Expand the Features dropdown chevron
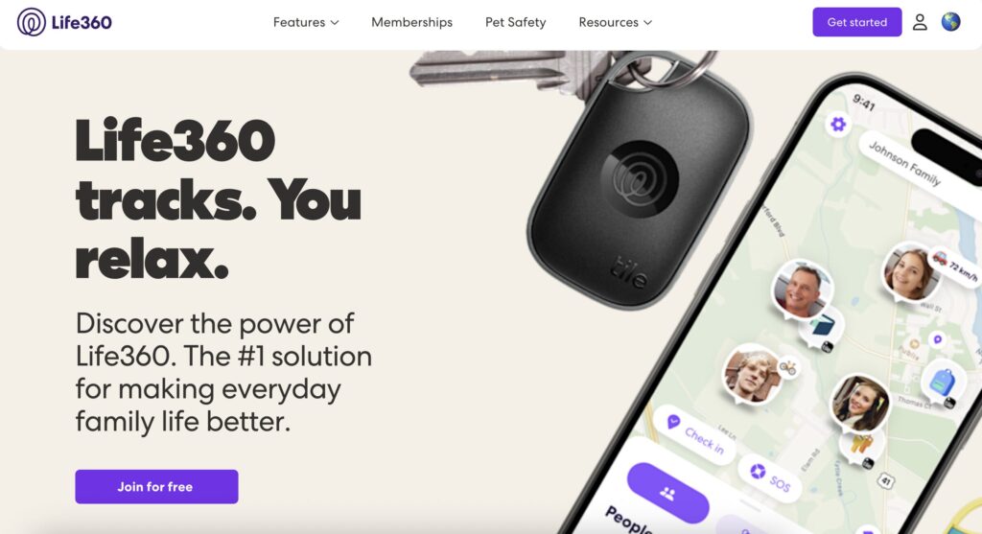982x534 pixels. [335, 23]
